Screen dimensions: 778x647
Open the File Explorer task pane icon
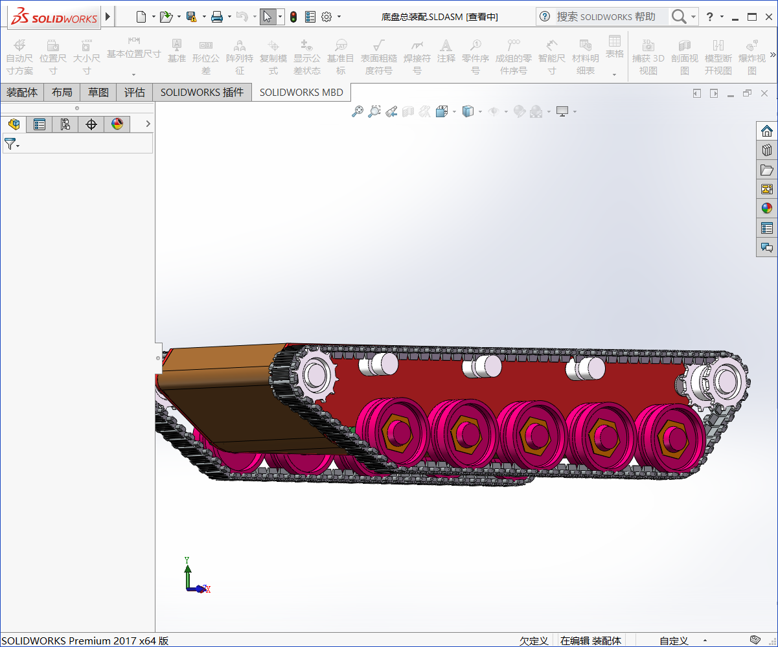pyautogui.click(x=767, y=170)
